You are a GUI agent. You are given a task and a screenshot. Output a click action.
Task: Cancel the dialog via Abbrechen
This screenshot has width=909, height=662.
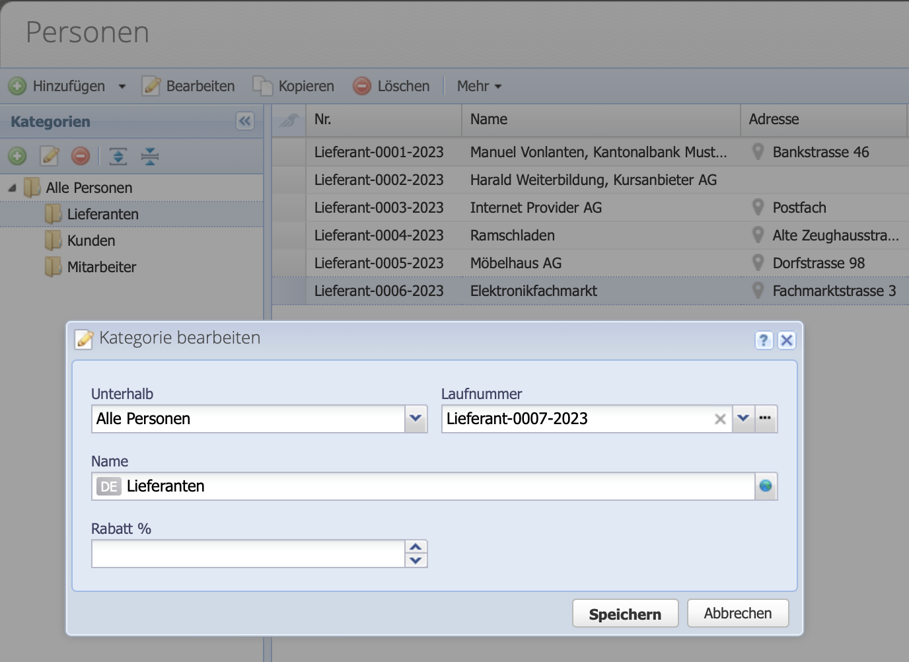pos(737,613)
